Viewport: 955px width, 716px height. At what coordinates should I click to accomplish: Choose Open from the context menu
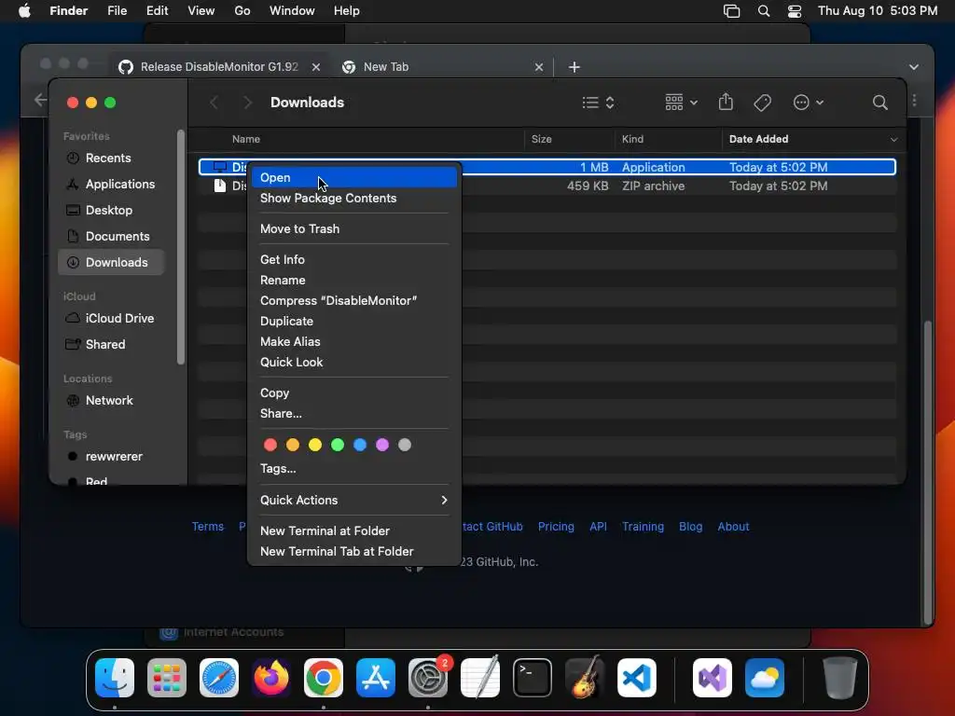[353, 178]
